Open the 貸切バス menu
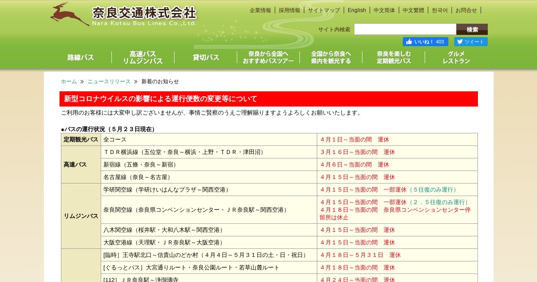This screenshot has width=537, height=282. 206,57
